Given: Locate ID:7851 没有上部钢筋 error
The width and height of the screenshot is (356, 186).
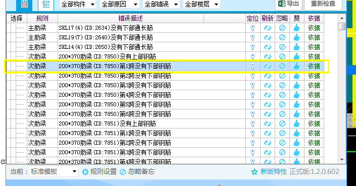Looking at the screenshot, I should pyautogui.click(x=252, y=123).
